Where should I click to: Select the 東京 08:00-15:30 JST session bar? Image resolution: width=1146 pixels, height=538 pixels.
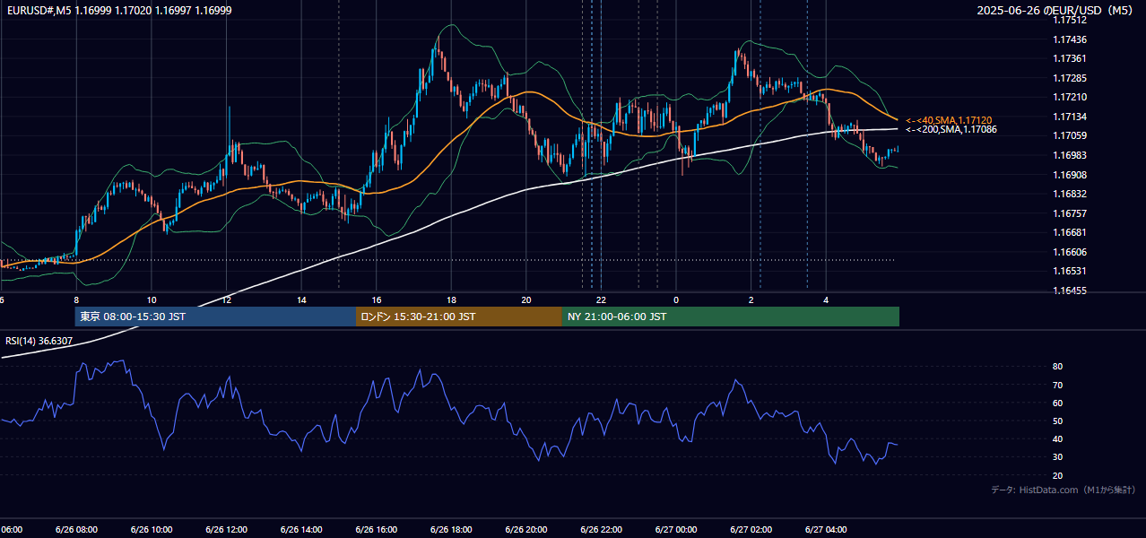click(215, 317)
